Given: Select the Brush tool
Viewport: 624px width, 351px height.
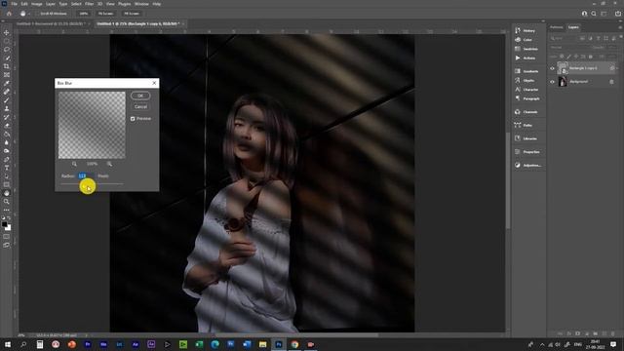Looking at the screenshot, I should (x=7, y=99).
